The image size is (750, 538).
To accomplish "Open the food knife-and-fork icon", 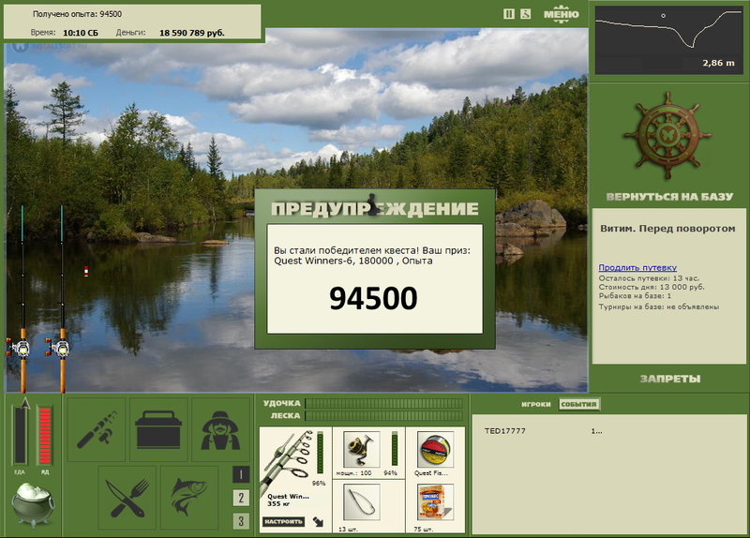I will 127,498.
